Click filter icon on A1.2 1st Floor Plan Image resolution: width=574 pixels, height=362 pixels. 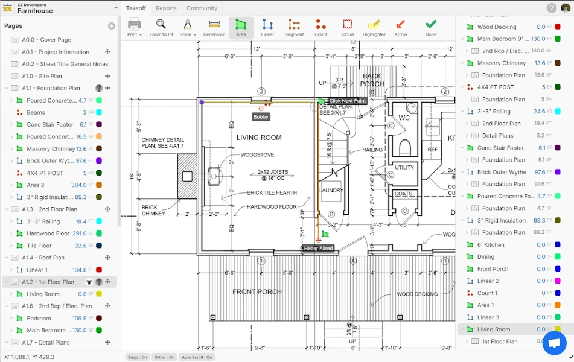point(89,282)
